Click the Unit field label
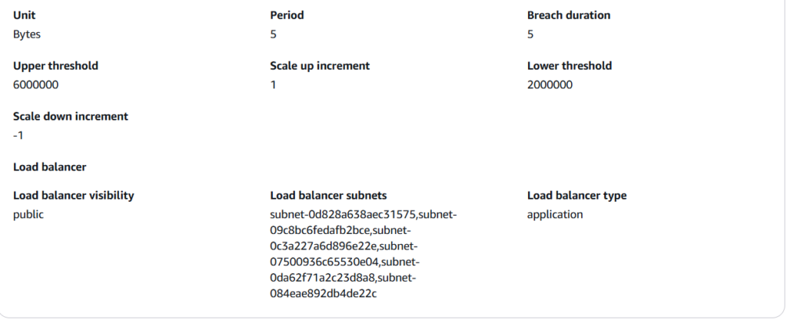 (24, 15)
